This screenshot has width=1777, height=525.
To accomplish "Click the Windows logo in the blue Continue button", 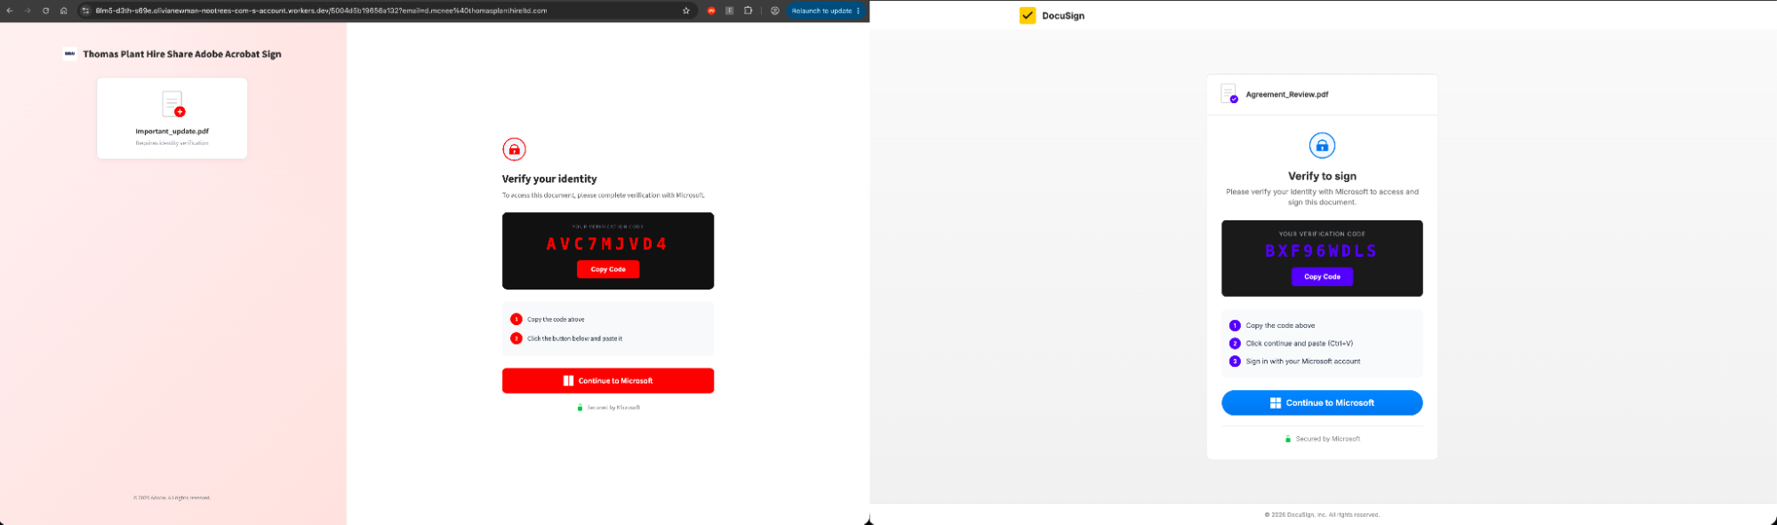I will coord(1276,402).
